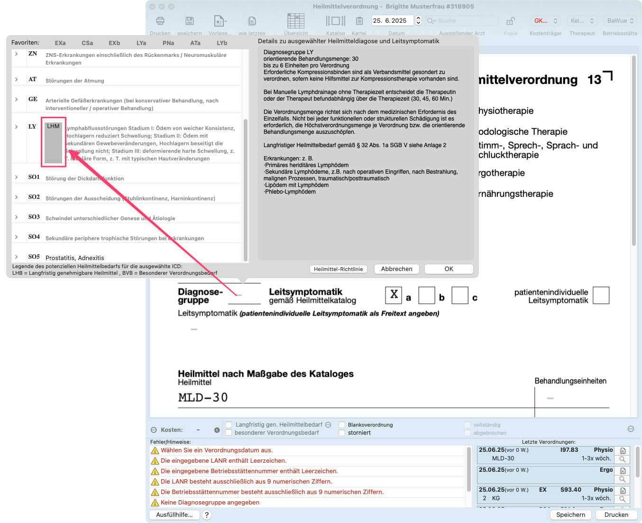642x523 pixels.
Task: Click the Suche field for Ausstellender Arzt
Action: [x=462, y=21]
